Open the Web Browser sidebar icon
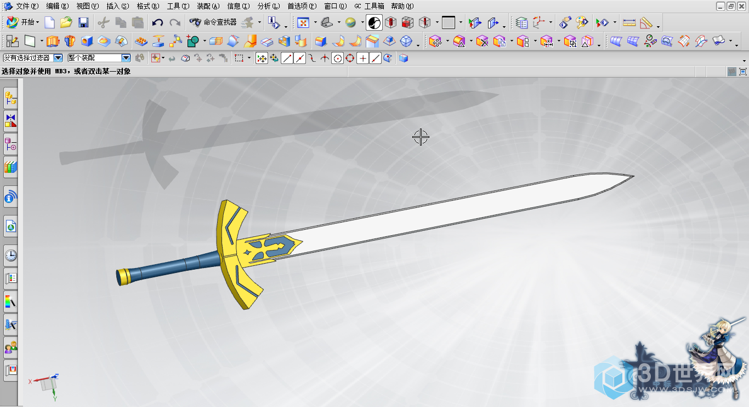Screen dimensions: 749x407 pyautogui.click(x=11, y=226)
